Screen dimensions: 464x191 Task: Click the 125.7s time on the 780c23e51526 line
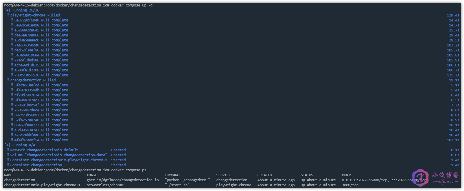[453, 75]
